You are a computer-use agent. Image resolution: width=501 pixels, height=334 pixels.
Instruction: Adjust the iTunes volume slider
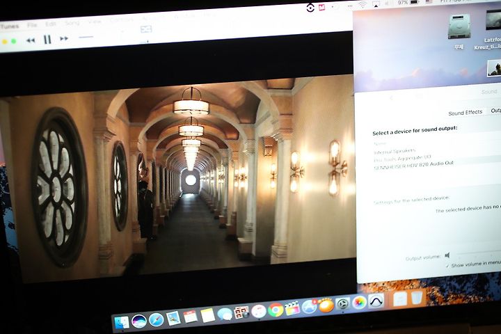[x=86, y=38]
